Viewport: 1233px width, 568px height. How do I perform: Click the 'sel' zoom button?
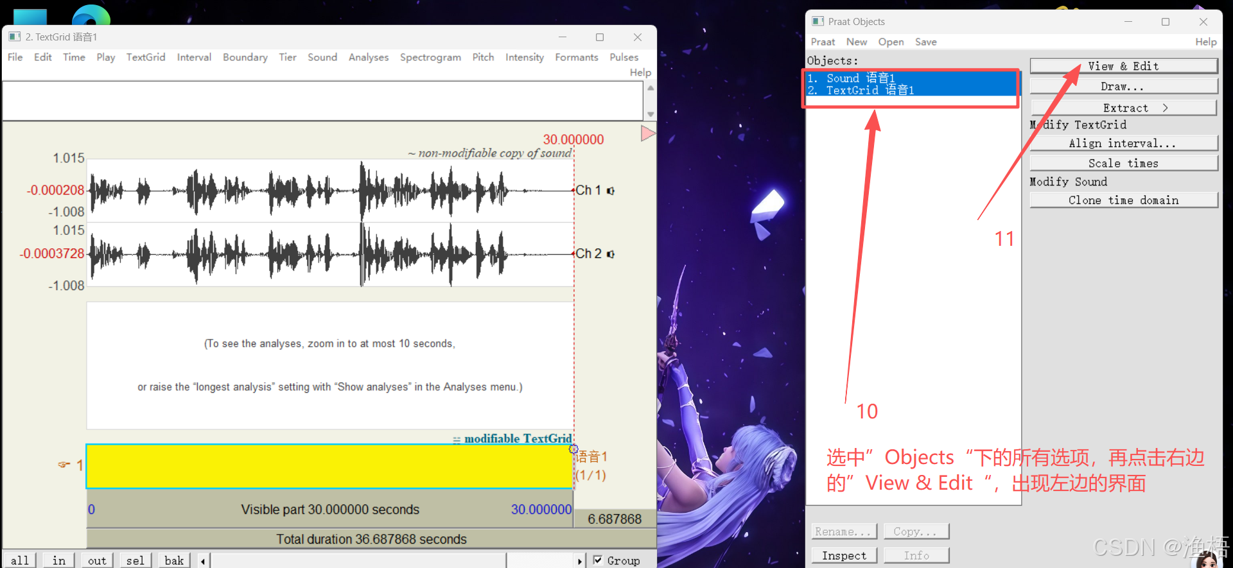(136, 560)
